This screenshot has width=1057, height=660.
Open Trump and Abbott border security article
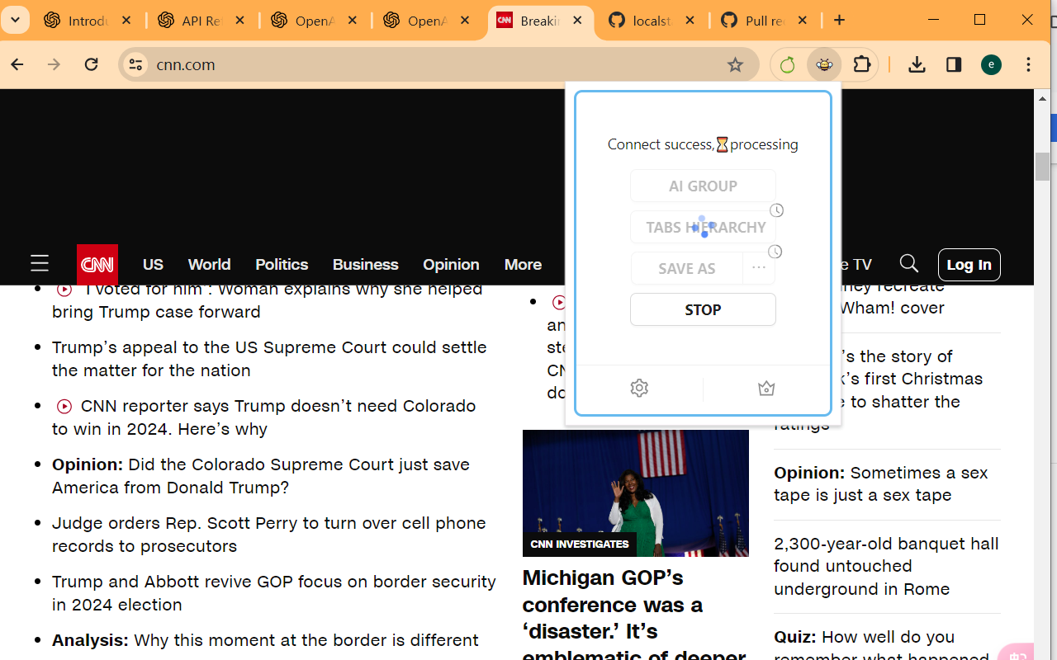tap(274, 593)
